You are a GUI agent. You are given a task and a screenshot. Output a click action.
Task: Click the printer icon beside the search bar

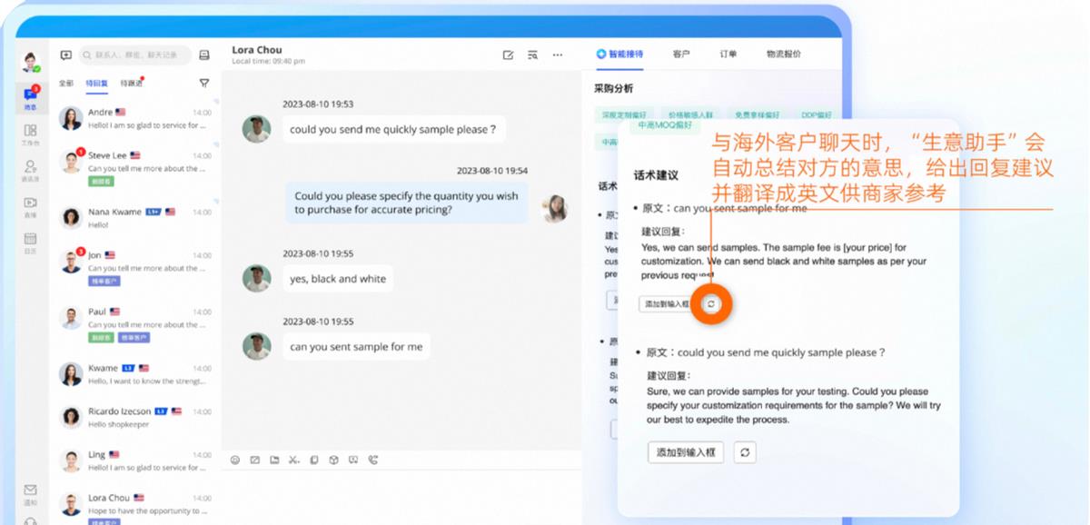205,54
